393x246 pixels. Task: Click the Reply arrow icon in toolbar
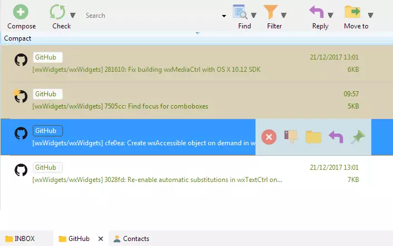tap(317, 12)
